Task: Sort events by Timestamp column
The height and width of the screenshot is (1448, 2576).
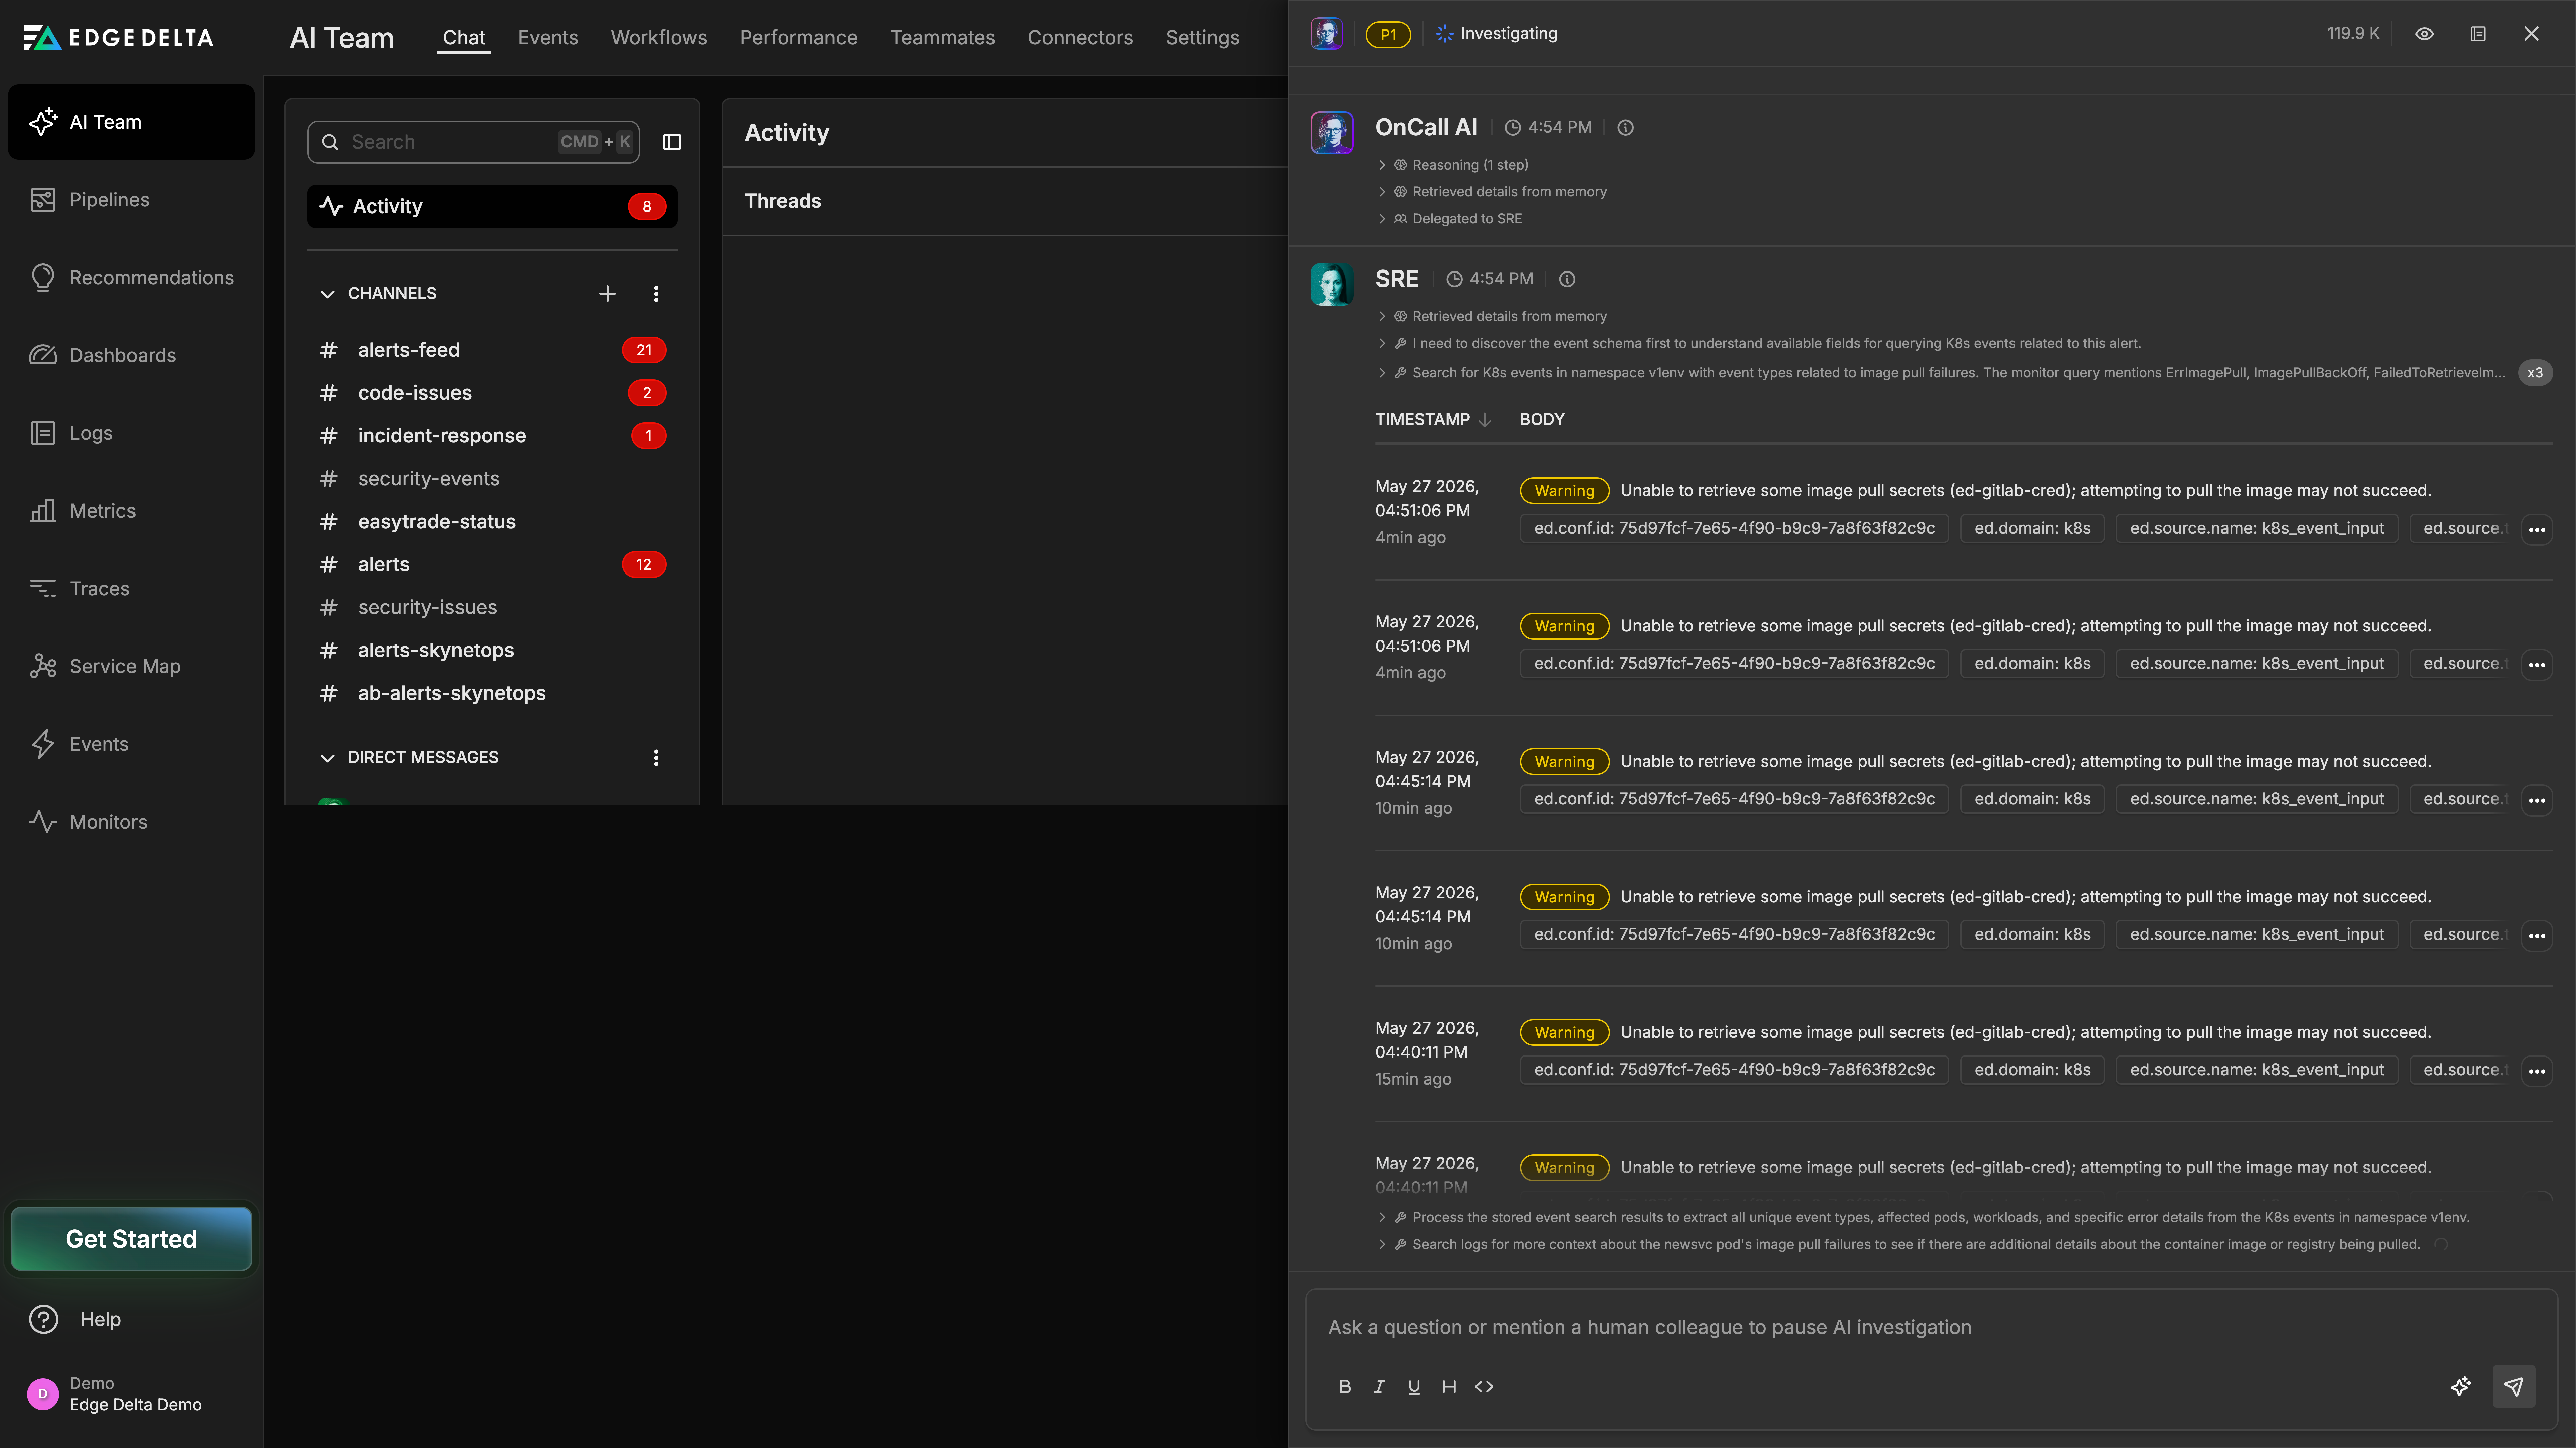Action: click(1433, 420)
